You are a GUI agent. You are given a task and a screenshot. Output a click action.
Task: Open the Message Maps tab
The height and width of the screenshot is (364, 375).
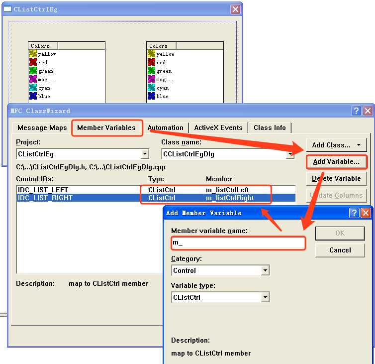(42, 127)
